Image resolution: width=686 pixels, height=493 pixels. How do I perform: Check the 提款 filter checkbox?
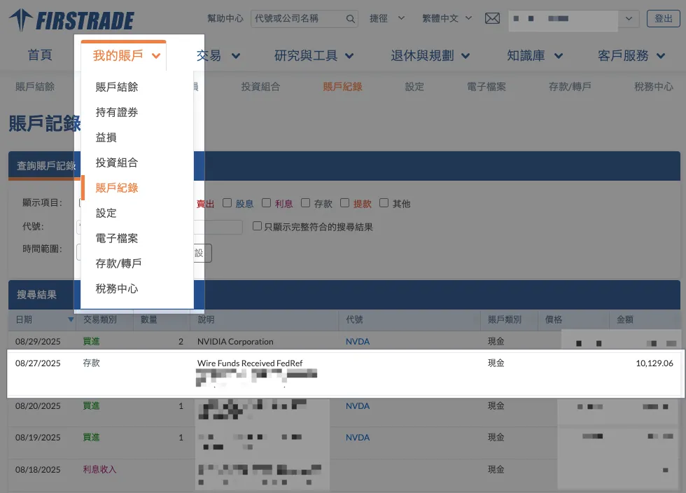(345, 203)
